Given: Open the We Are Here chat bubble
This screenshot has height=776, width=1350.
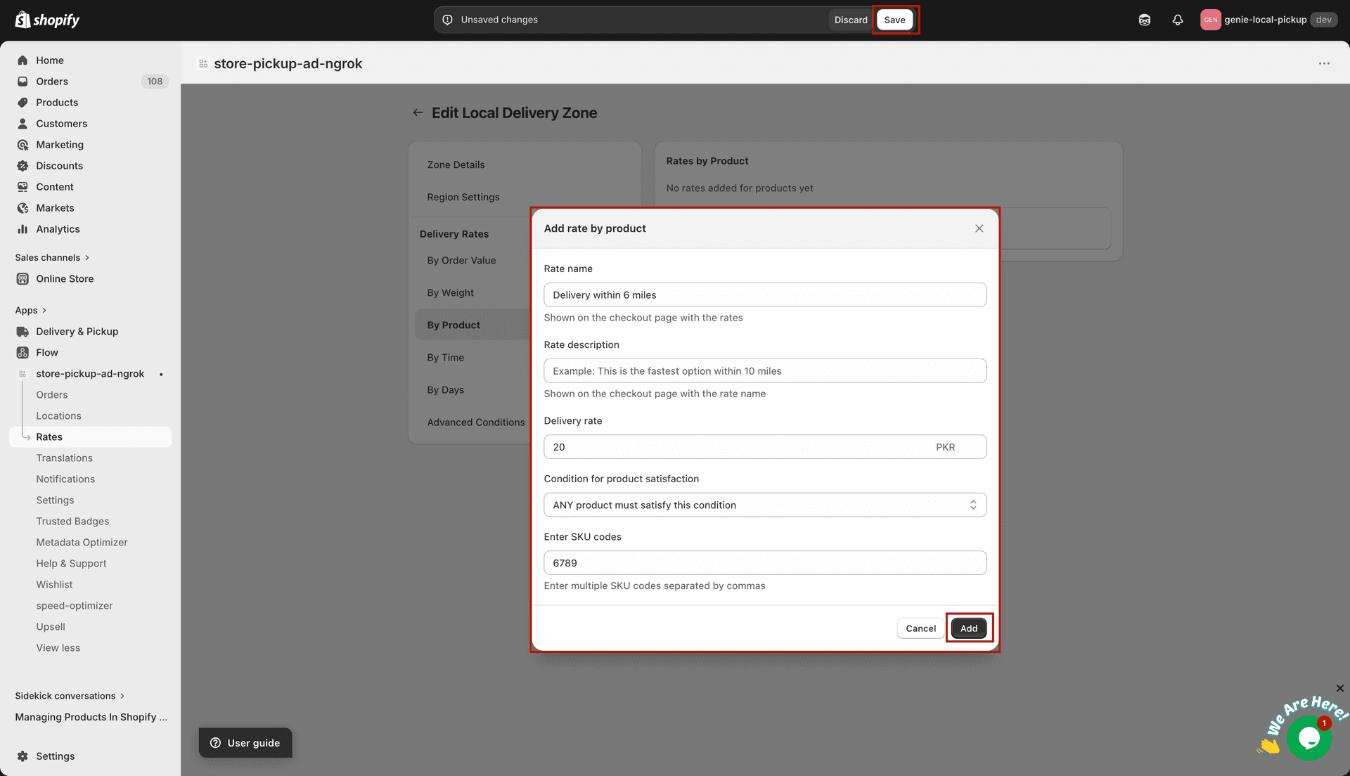Looking at the screenshot, I should [x=1309, y=738].
